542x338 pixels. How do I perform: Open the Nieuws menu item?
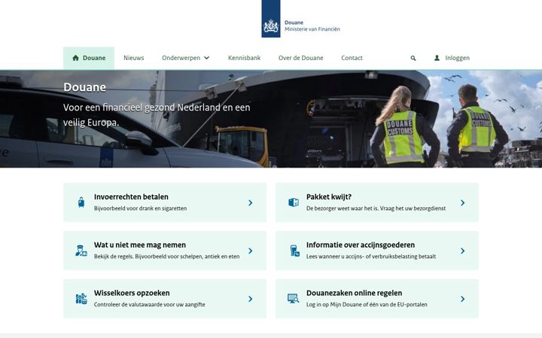tap(134, 58)
